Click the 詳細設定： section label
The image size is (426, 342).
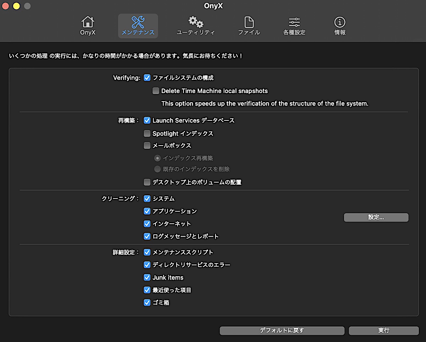pyautogui.click(x=126, y=252)
